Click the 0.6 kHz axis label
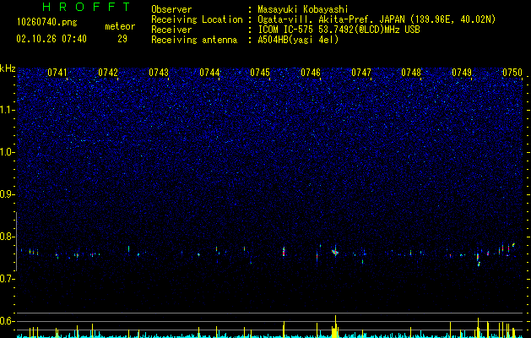Viewport: 531px width, 338px height. [x=8, y=321]
